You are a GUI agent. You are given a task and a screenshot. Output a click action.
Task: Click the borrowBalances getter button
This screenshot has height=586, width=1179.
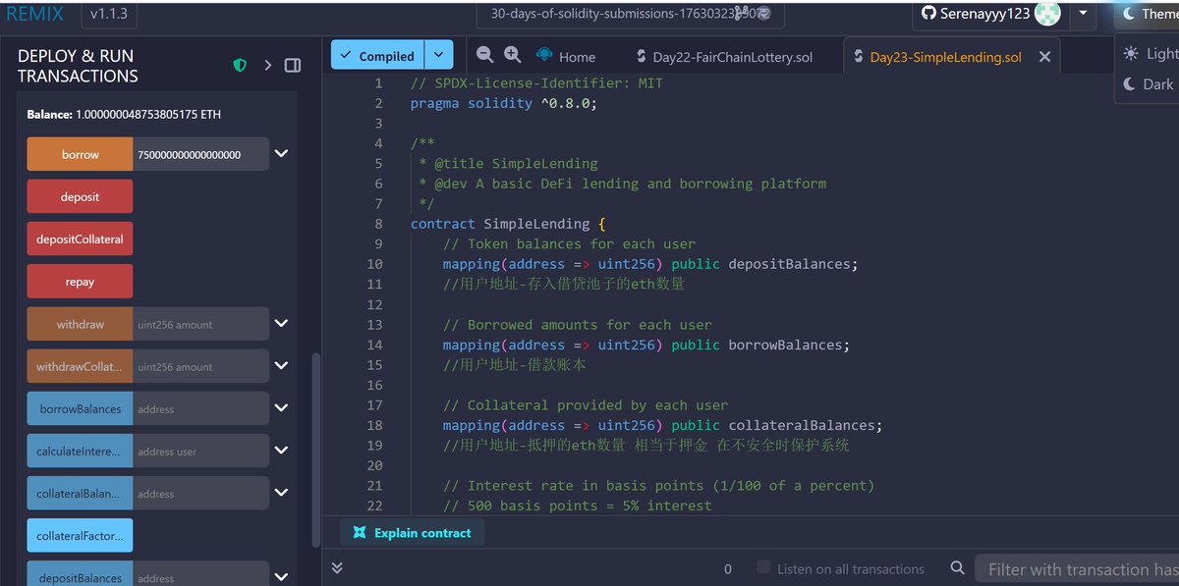coord(80,408)
